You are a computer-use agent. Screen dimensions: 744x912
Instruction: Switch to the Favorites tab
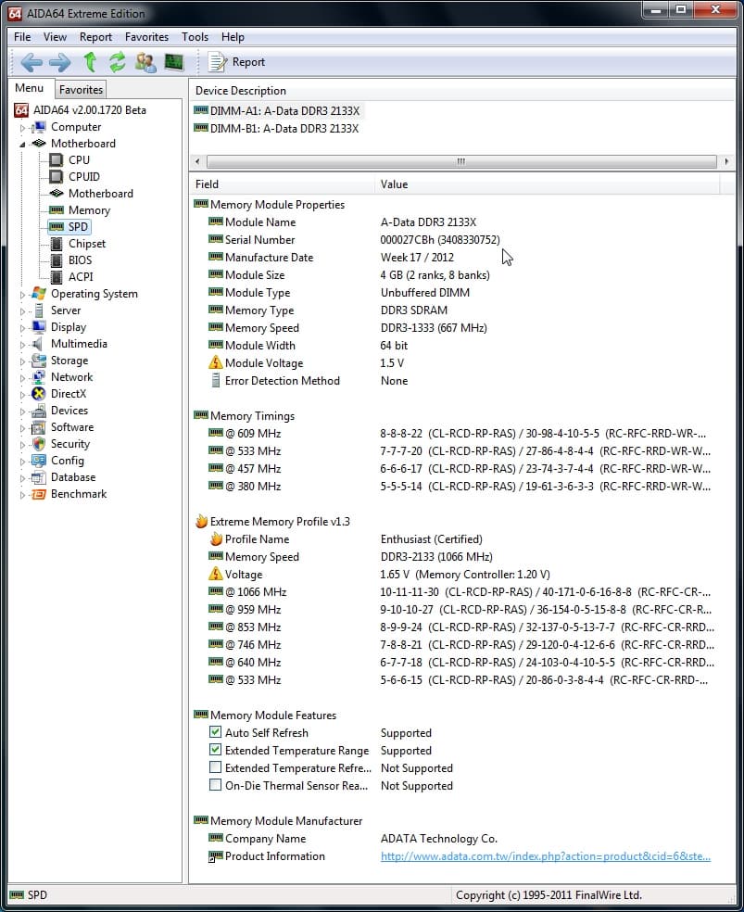pos(81,89)
